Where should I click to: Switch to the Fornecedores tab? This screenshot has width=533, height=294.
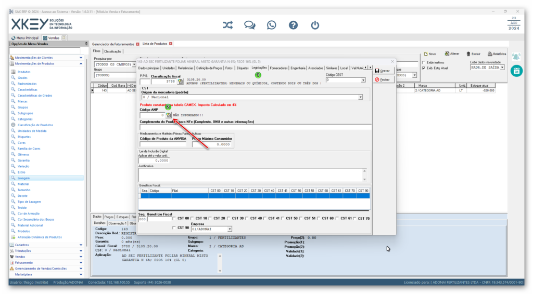278,68
